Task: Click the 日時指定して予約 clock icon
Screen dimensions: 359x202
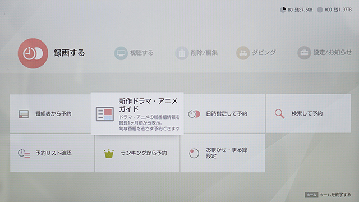Action: (x=194, y=114)
